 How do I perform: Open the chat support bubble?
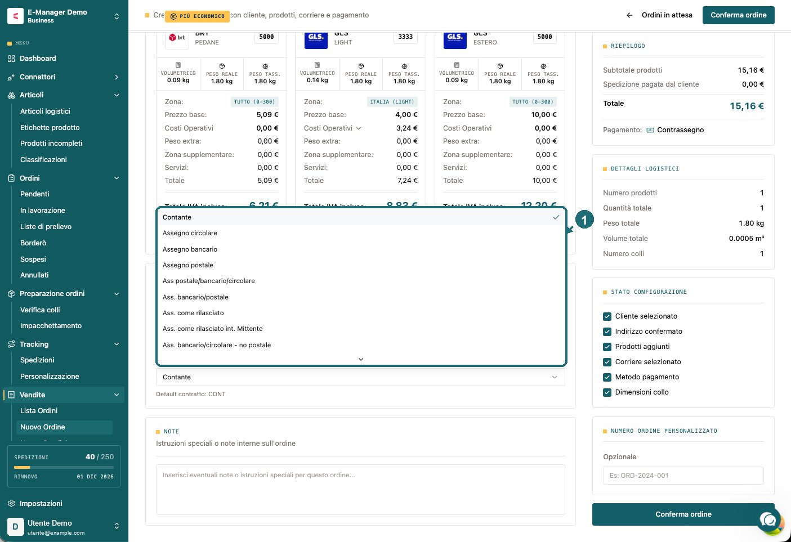click(768, 519)
